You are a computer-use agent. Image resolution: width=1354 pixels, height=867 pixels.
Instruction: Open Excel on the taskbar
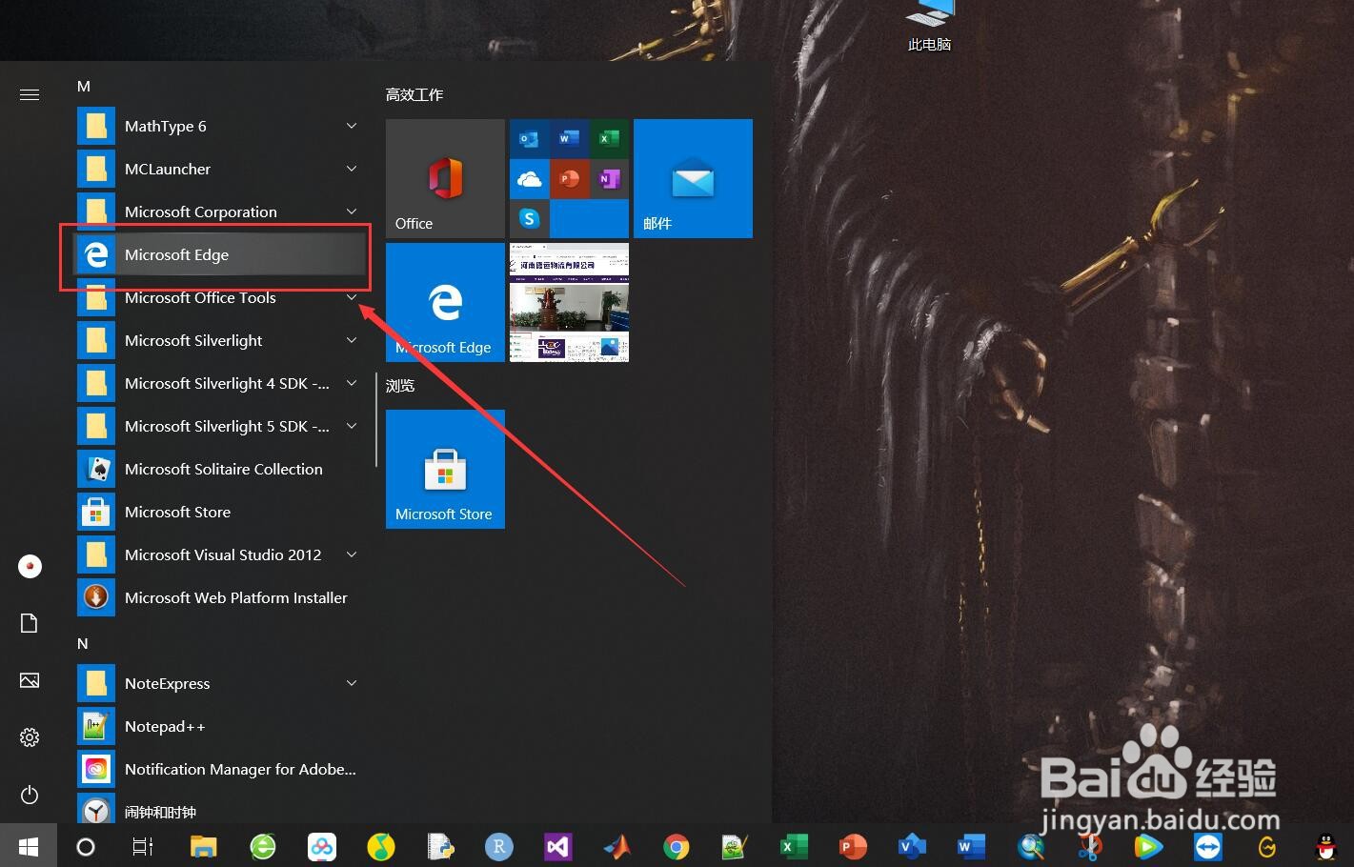(793, 846)
